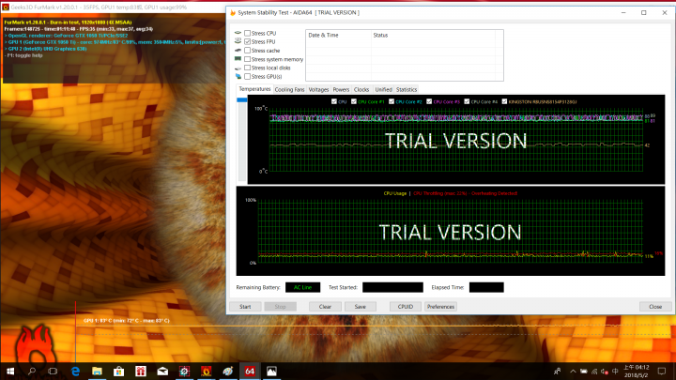Click the Clear button
The image size is (676, 380).
[x=325, y=306]
